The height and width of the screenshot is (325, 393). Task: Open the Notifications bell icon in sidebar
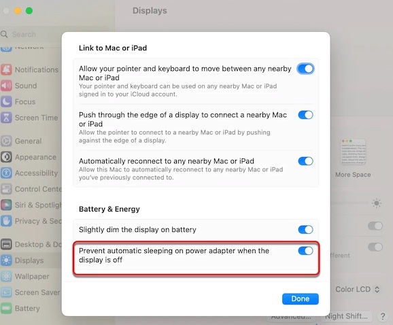click(x=6, y=69)
